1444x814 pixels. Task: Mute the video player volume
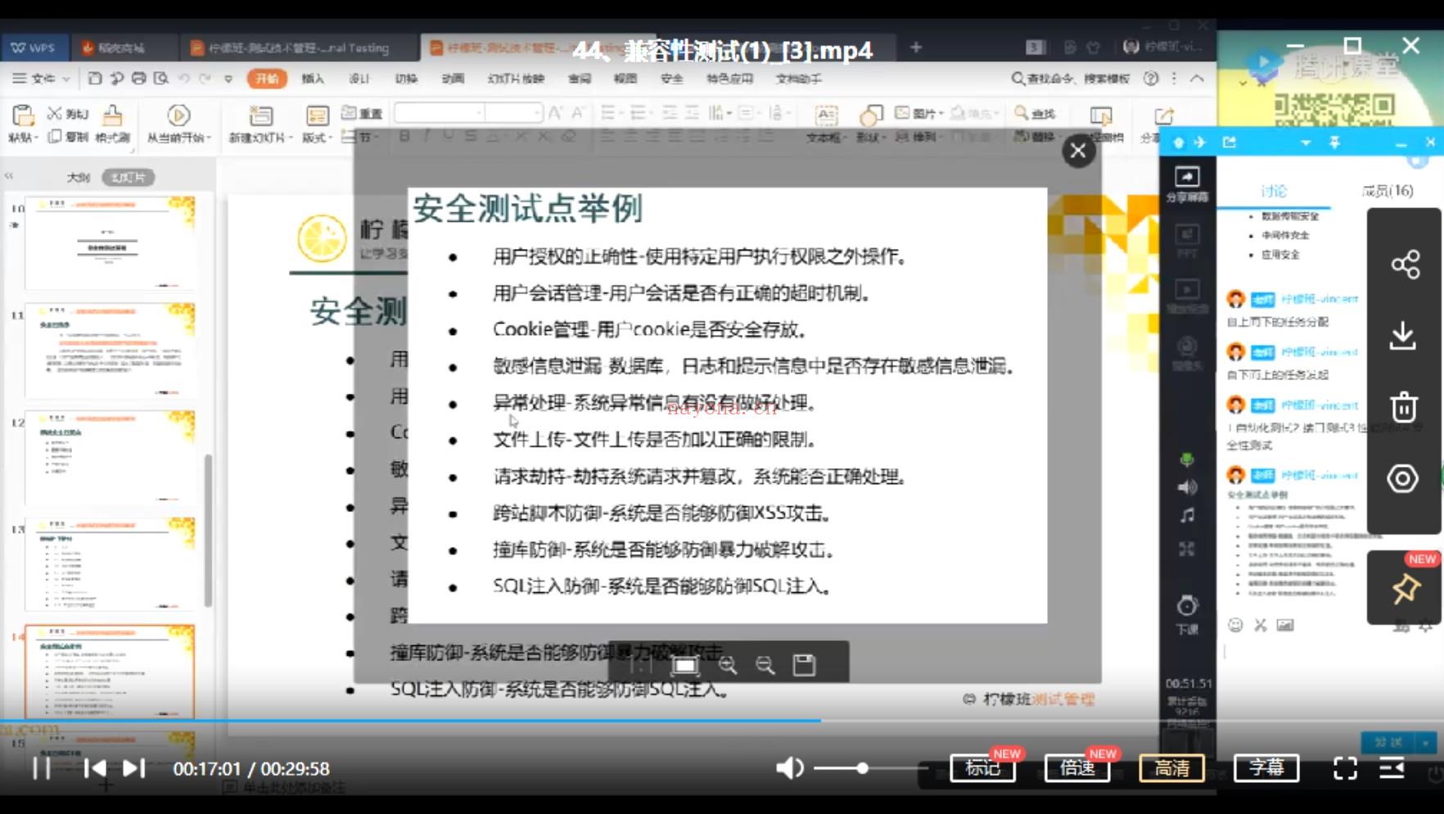[789, 768]
